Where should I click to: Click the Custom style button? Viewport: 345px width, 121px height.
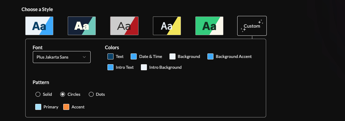click(x=252, y=26)
